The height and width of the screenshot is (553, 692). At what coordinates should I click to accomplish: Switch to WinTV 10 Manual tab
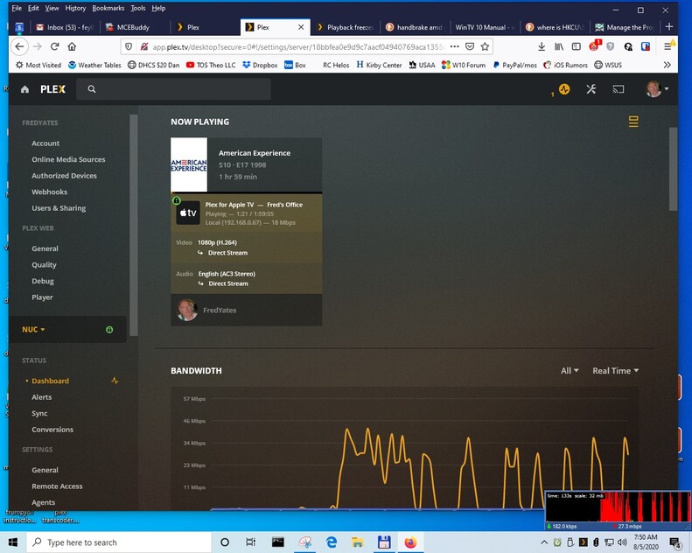pos(485,27)
